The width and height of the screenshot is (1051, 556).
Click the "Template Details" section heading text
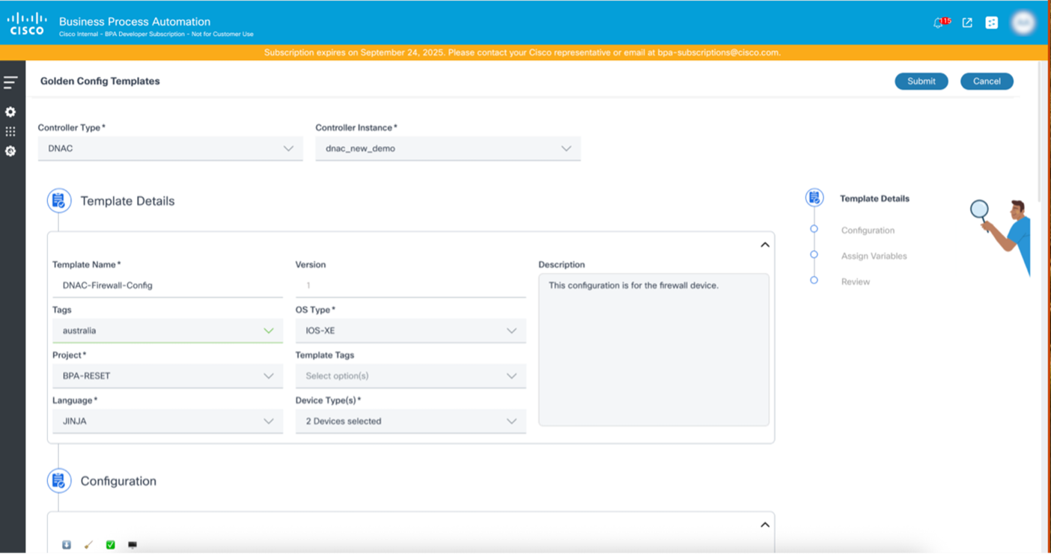click(127, 201)
